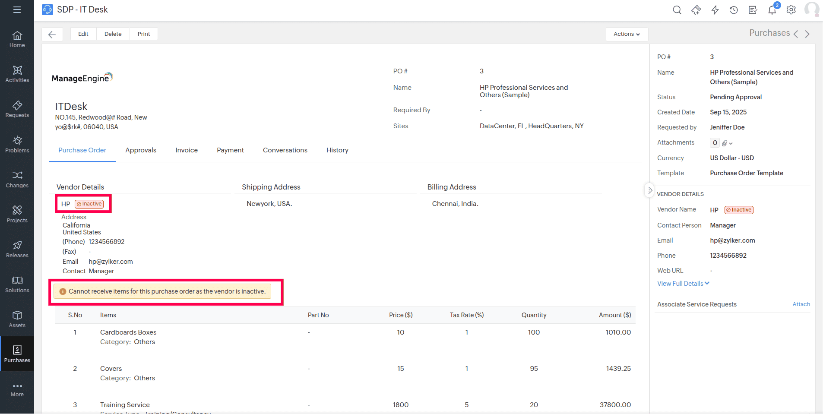Screen dimensions: 823x414
Task: Open Releases module in sidebar
Action: [17, 249]
